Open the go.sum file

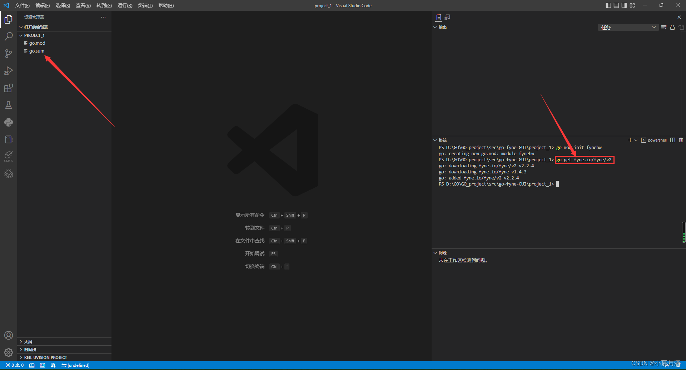(64, 51)
